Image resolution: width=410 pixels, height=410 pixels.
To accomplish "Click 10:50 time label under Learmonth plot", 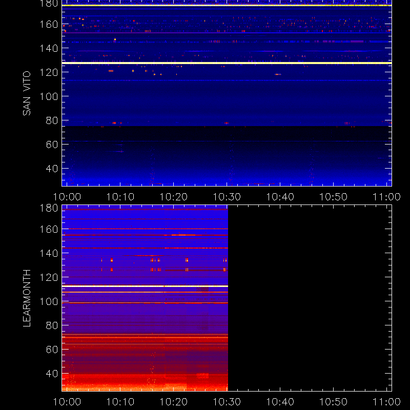I will pos(334,402).
